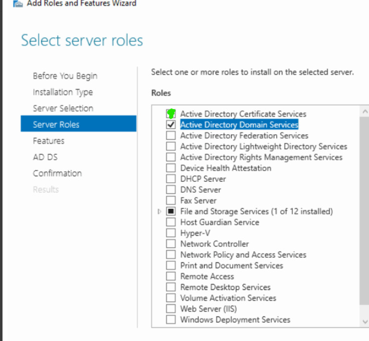Check the Remote Access role
The image size is (369, 341).
(171, 276)
